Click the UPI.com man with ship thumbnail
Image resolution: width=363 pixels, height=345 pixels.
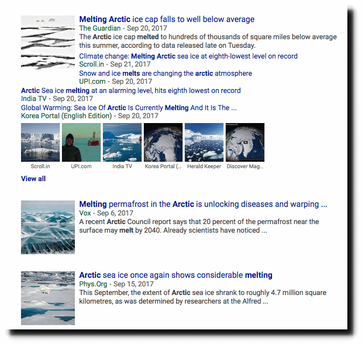point(81,142)
